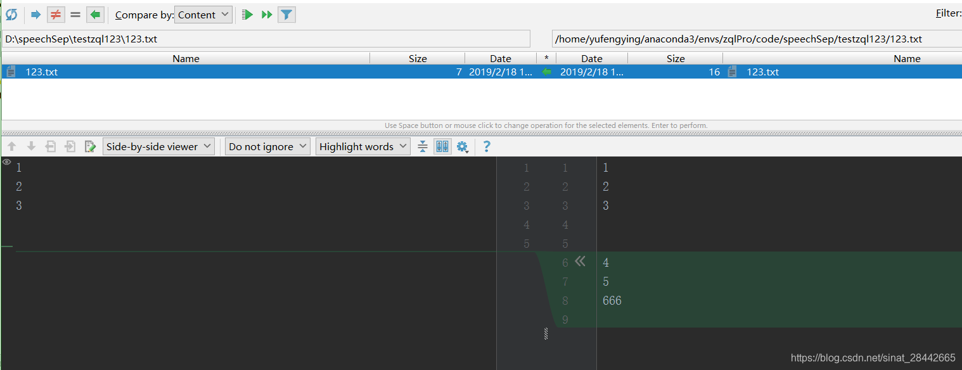The image size is (962, 370).
Task: Open the Do not ignore dropdown
Action: [x=267, y=146]
